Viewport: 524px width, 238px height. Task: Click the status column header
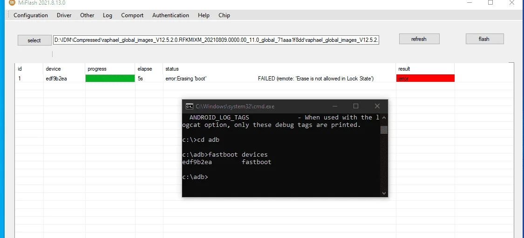coord(172,69)
